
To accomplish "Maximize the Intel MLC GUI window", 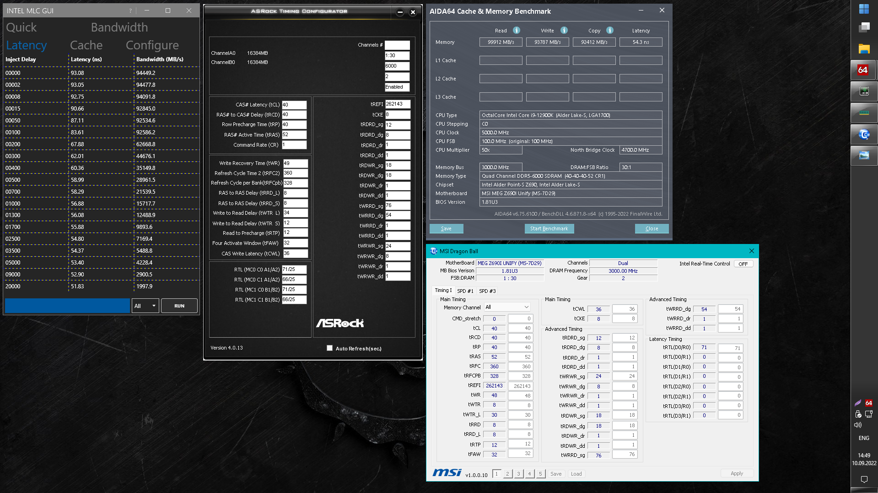I will click(168, 11).
